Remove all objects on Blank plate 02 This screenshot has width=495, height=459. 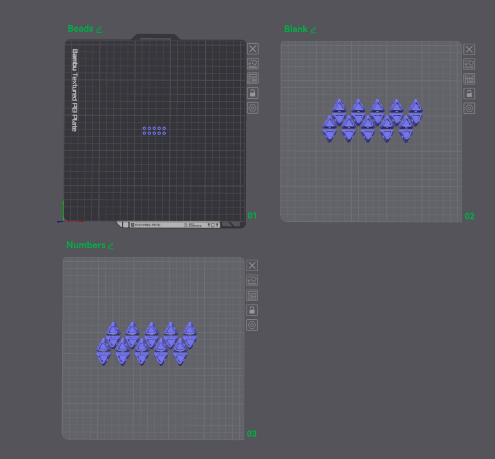pos(469,49)
